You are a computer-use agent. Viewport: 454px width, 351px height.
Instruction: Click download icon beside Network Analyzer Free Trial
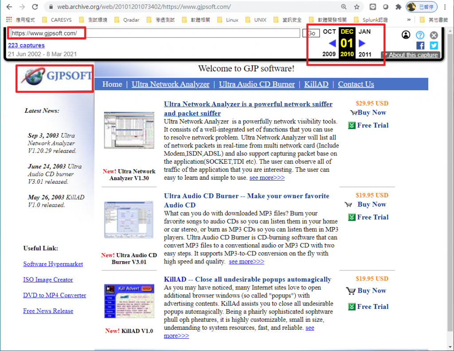pyautogui.click(x=352, y=125)
